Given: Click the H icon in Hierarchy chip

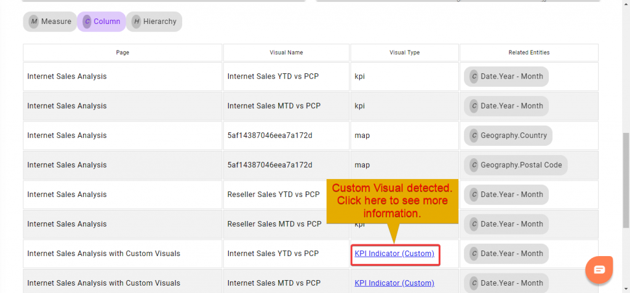Looking at the screenshot, I should click(137, 22).
